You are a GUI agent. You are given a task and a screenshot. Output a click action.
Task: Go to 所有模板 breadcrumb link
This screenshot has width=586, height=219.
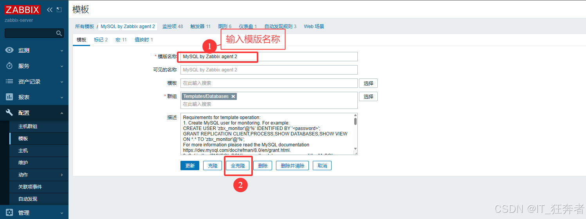click(x=85, y=27)
